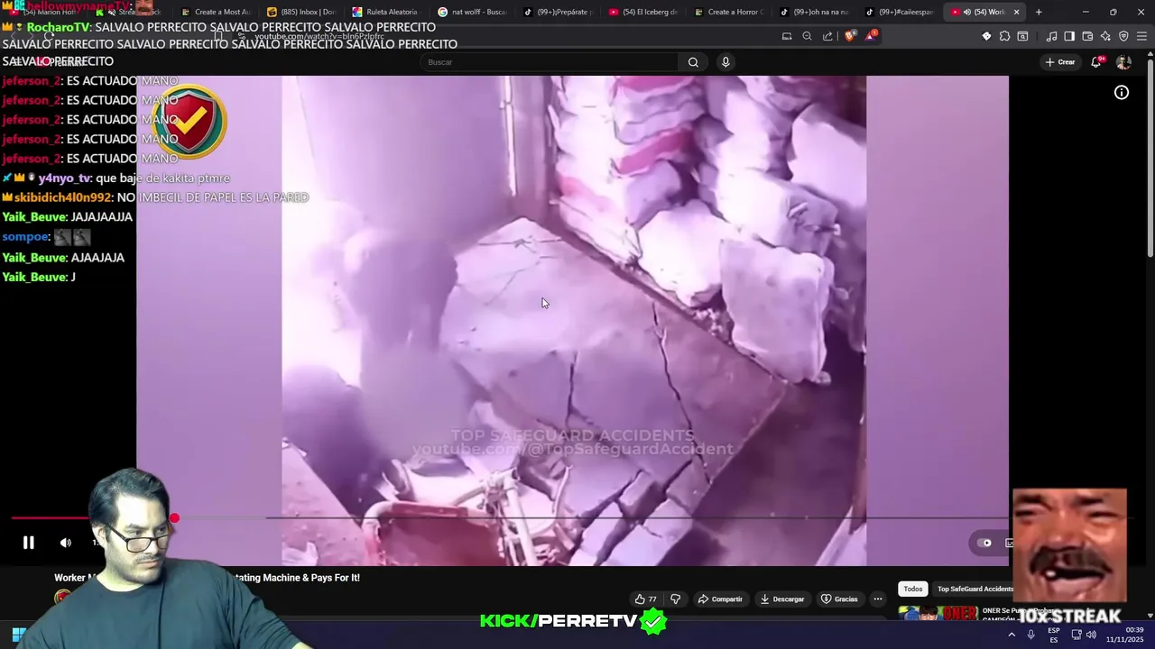Pause the YouTube video
Viewport: 1155px width, 649px height.
tap(28, 543)
